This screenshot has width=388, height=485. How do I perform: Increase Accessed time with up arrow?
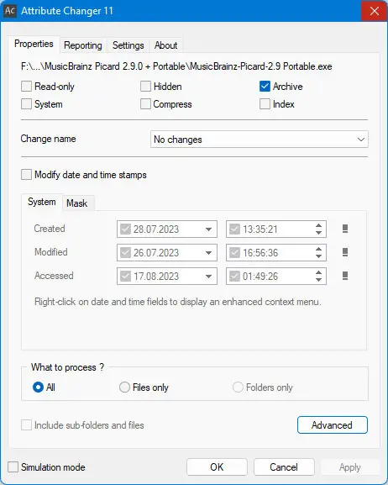(319, 272)
